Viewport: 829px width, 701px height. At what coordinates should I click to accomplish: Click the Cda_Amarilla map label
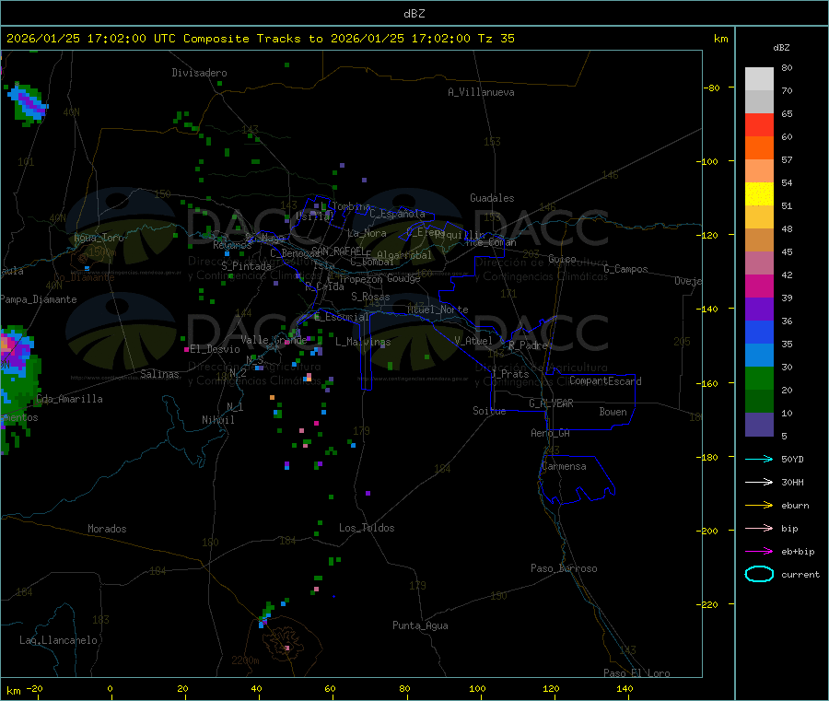pyautogui.click(x=69, y=399)
